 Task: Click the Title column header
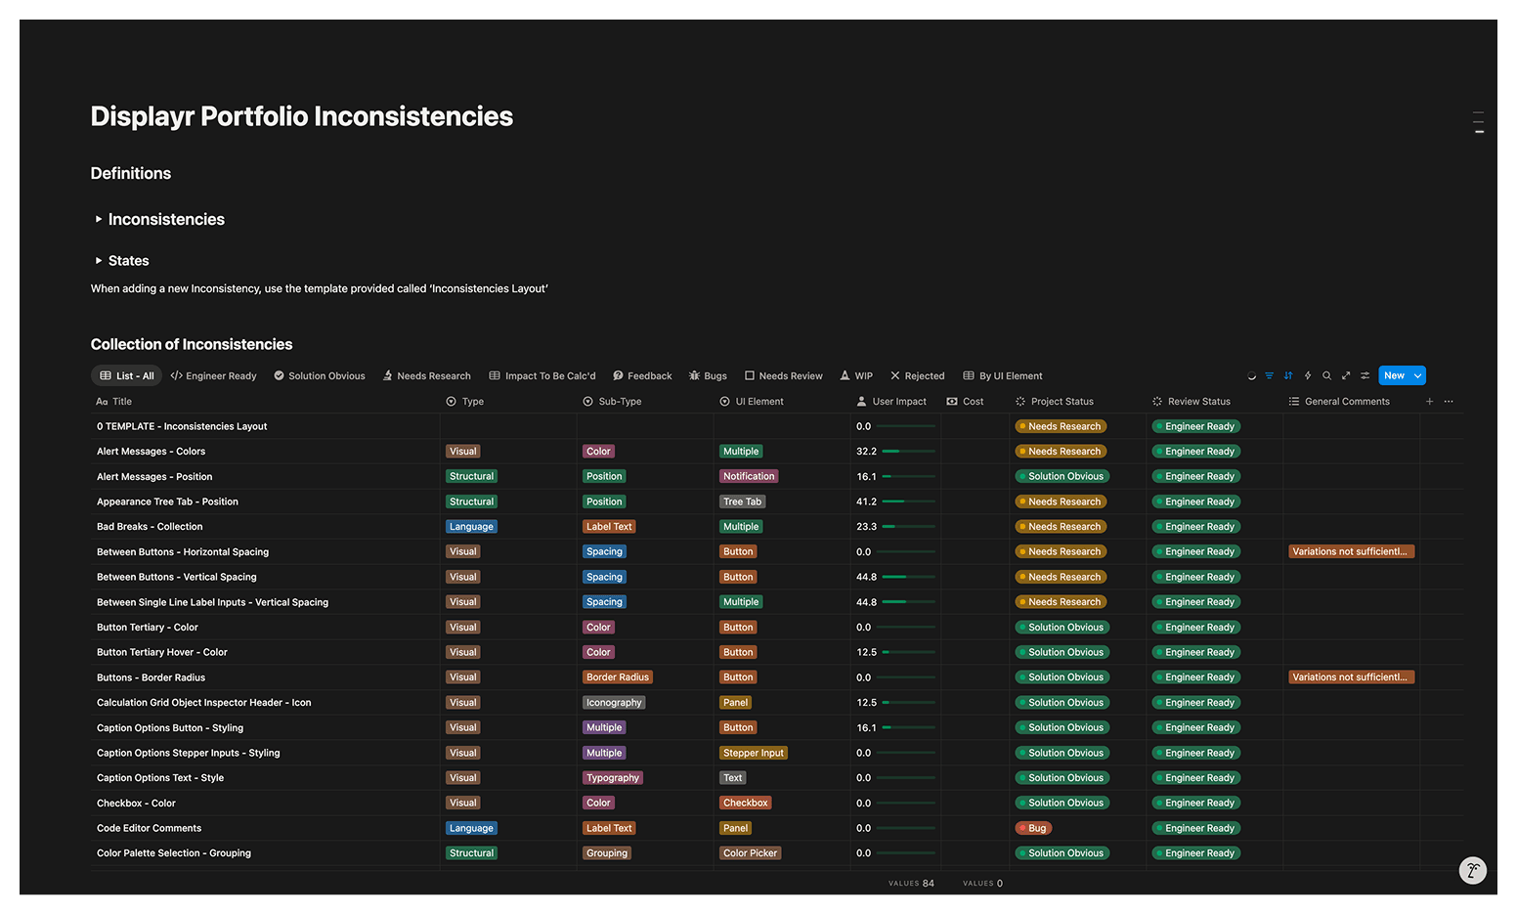(113, 402)
